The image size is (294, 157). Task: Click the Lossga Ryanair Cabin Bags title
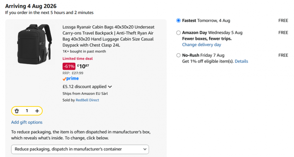click(108, 36)
